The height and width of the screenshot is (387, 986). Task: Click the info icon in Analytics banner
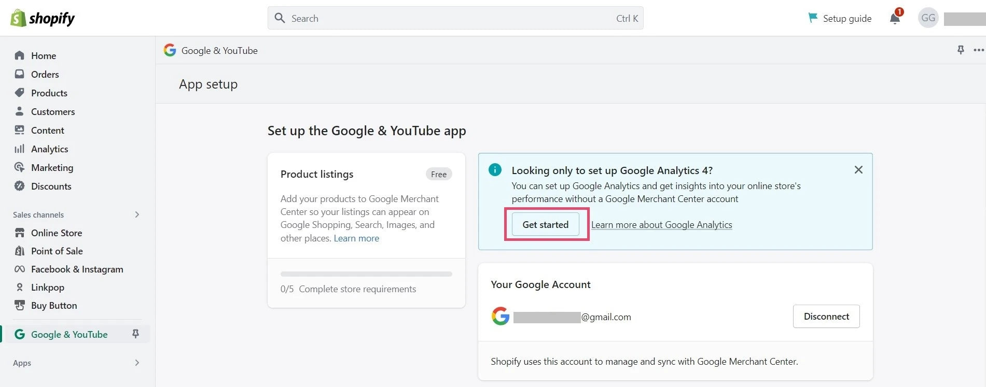point(495,169)
